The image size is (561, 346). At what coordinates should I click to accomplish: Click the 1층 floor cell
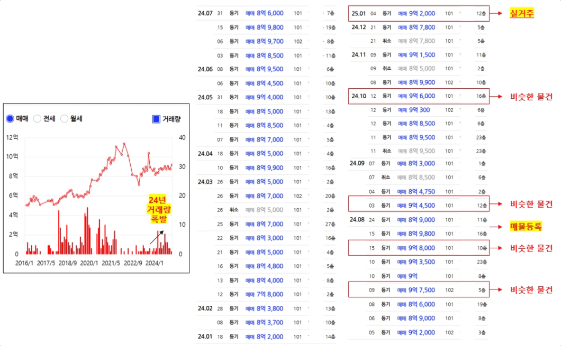pyautogui.click(x=482, y=164)
